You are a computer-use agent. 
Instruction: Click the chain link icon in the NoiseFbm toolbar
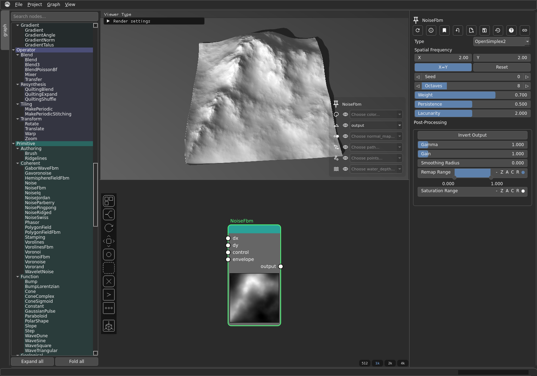tap(525, 30)
